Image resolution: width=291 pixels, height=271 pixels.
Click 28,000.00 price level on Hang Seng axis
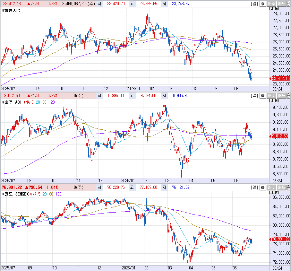[x=281, y=13]
